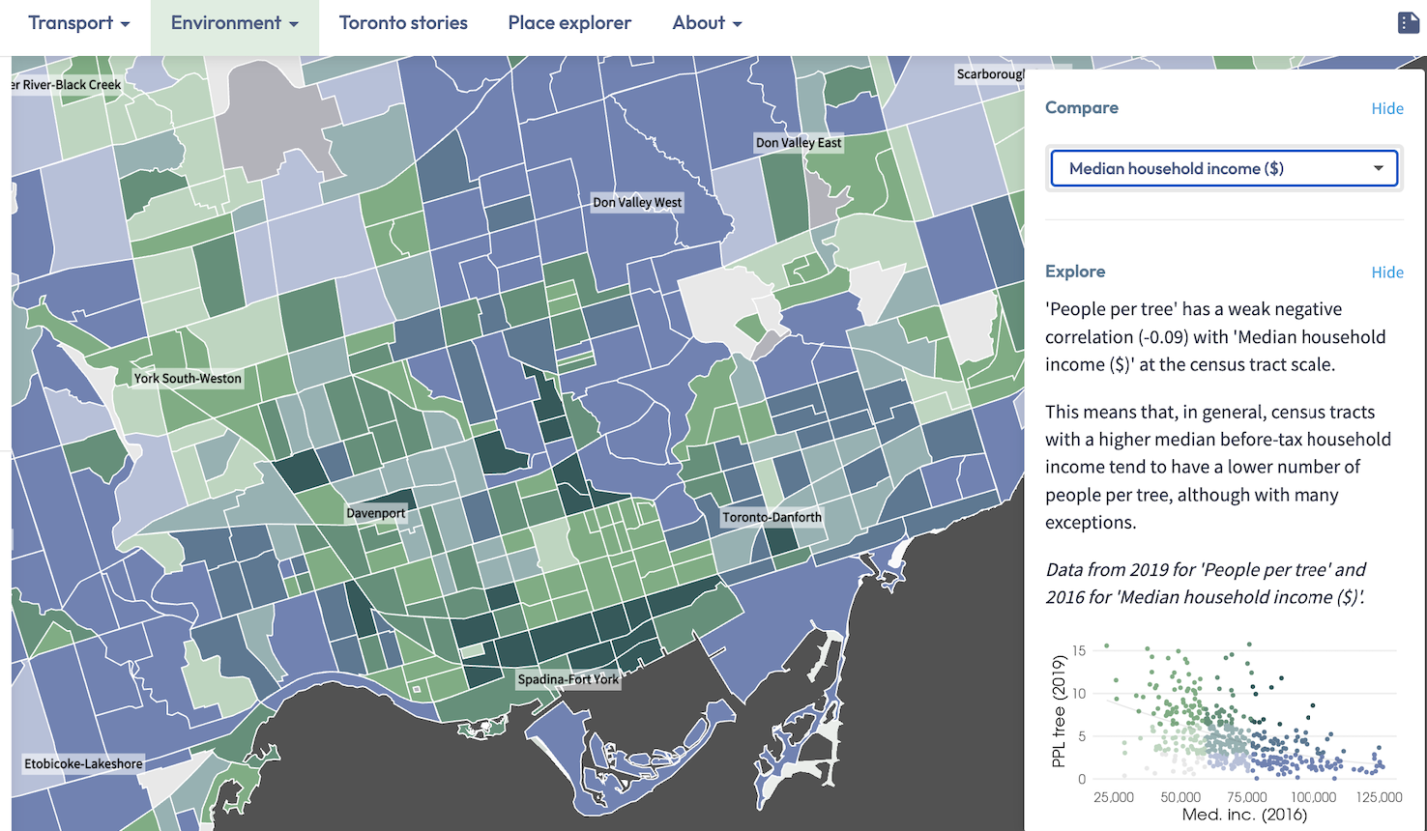Open the Place explorer page
The image size is (1427, 831).
point(569,23)
